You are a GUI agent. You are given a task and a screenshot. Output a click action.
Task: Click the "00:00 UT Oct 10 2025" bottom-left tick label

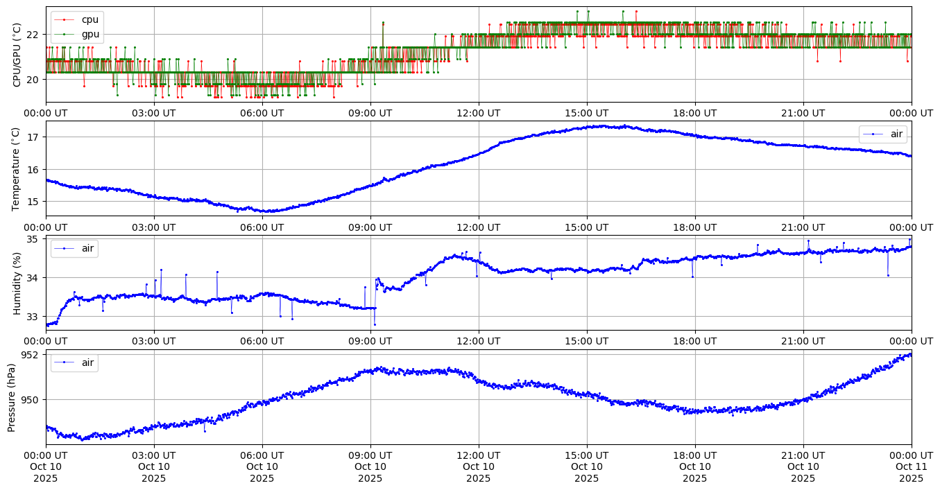click(x=46, y=466)
